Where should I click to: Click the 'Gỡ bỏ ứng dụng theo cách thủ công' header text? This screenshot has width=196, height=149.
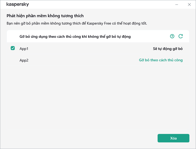point(75,36)
